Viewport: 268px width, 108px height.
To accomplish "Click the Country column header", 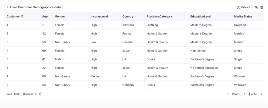I will click(128, 16).
